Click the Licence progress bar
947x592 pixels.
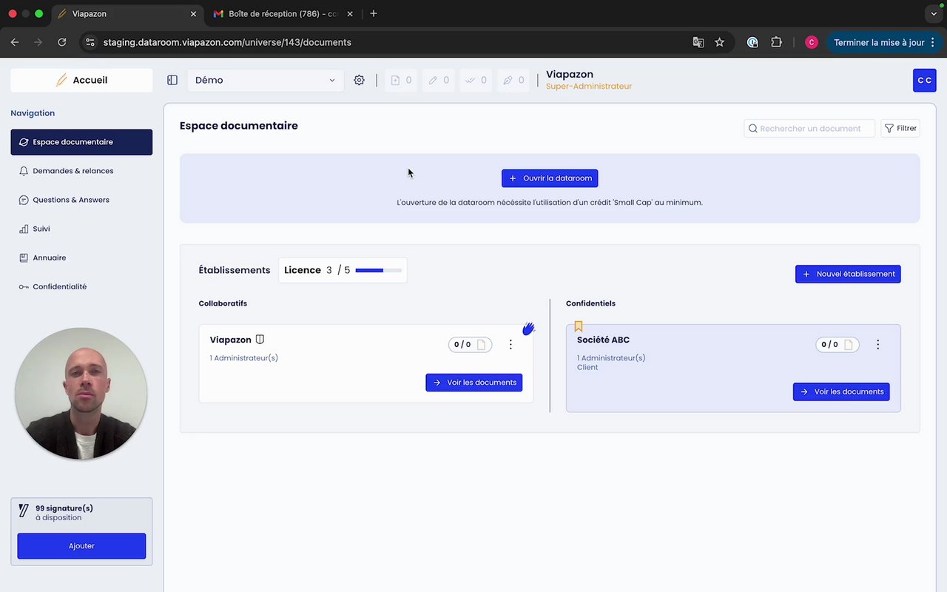378,270
